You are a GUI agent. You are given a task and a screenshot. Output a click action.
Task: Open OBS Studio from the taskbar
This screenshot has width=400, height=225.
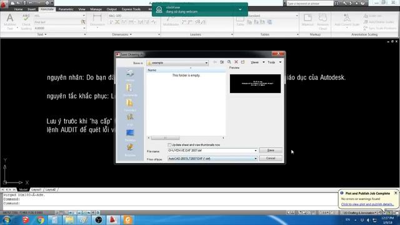pyautogui.click(x=99, y=220)
